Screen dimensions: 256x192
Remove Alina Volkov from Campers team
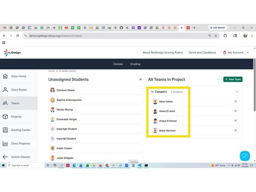point(236,101)
